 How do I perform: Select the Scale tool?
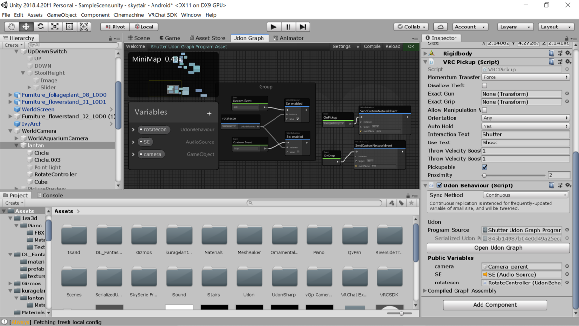[55, 27]
